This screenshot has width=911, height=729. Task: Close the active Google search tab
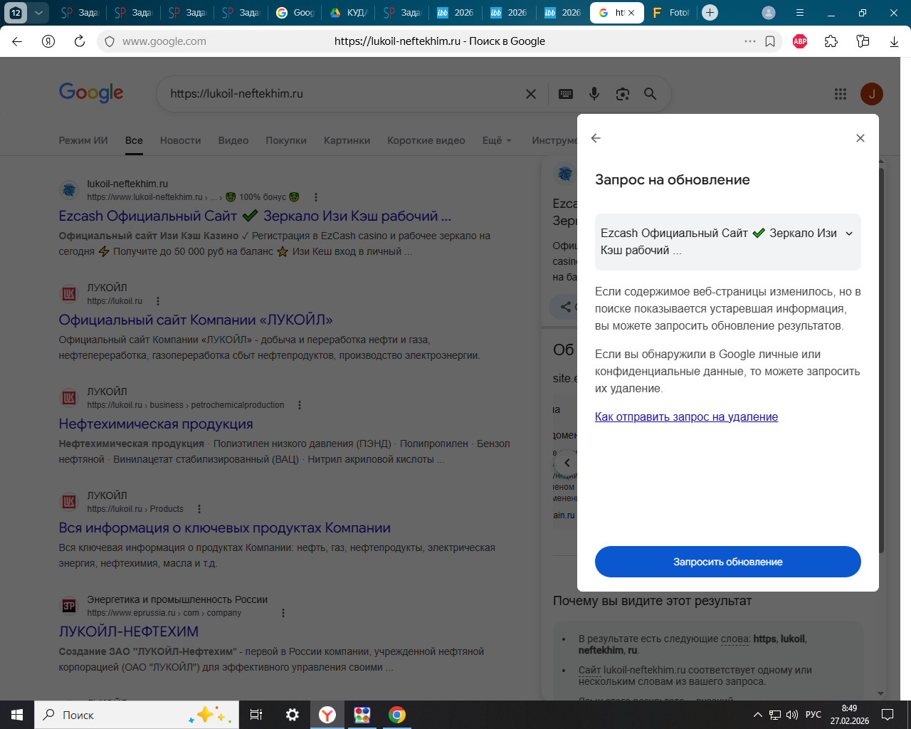coord(631,12)
